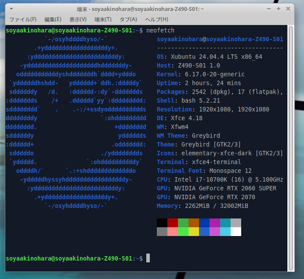
Task: Click the cyan color block in bottom row
Action: pyautogui.click(x=225, y=232)
